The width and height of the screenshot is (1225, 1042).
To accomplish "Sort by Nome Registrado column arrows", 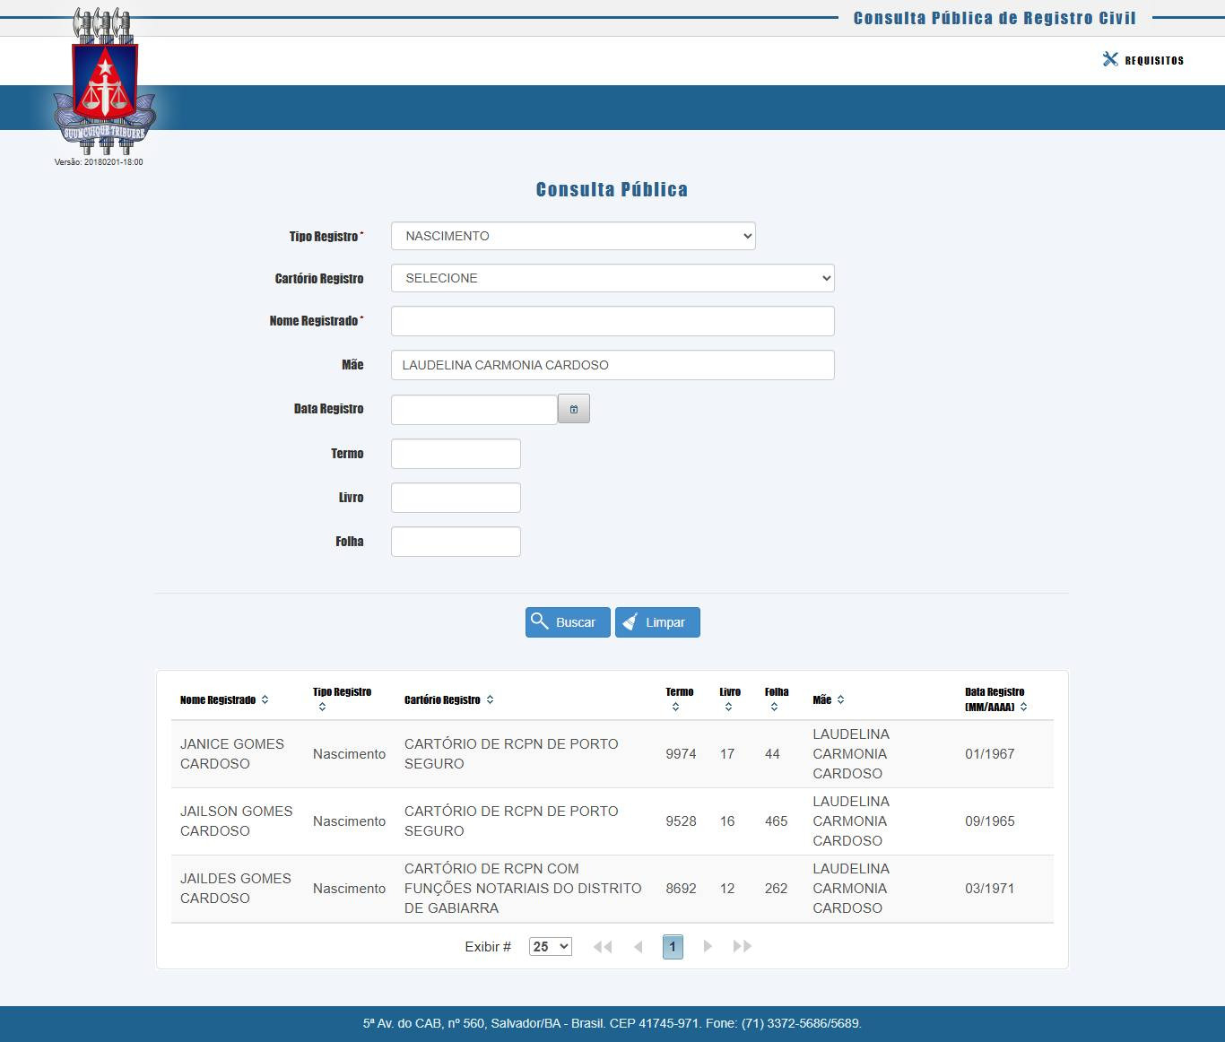I will (265, 699).
